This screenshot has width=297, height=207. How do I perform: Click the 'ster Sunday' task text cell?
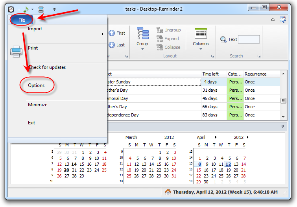[154, 82]
